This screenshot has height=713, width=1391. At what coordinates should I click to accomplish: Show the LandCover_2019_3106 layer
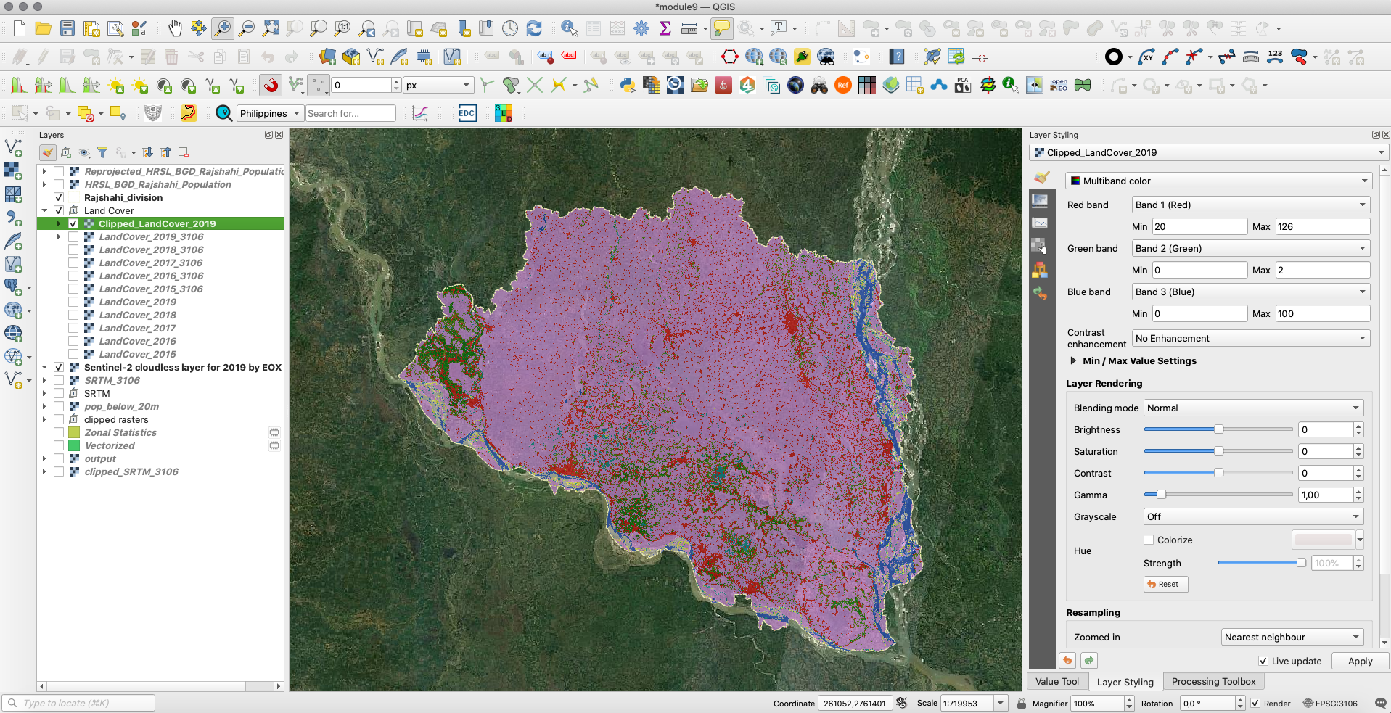click(x=73, y=236)
